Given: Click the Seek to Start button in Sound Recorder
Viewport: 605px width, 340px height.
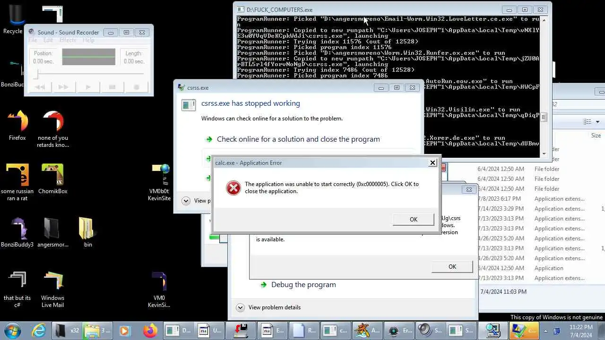Looking at the screenshot, I should 40,87.
